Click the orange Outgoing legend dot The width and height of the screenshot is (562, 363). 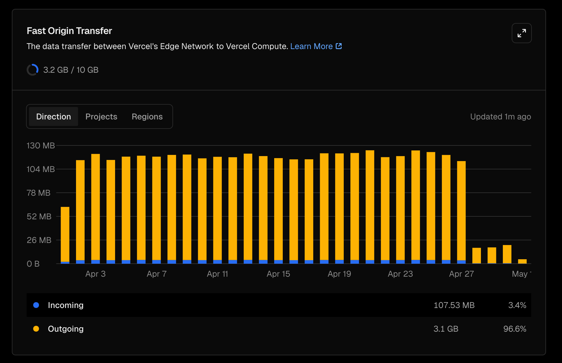[36, 329]
